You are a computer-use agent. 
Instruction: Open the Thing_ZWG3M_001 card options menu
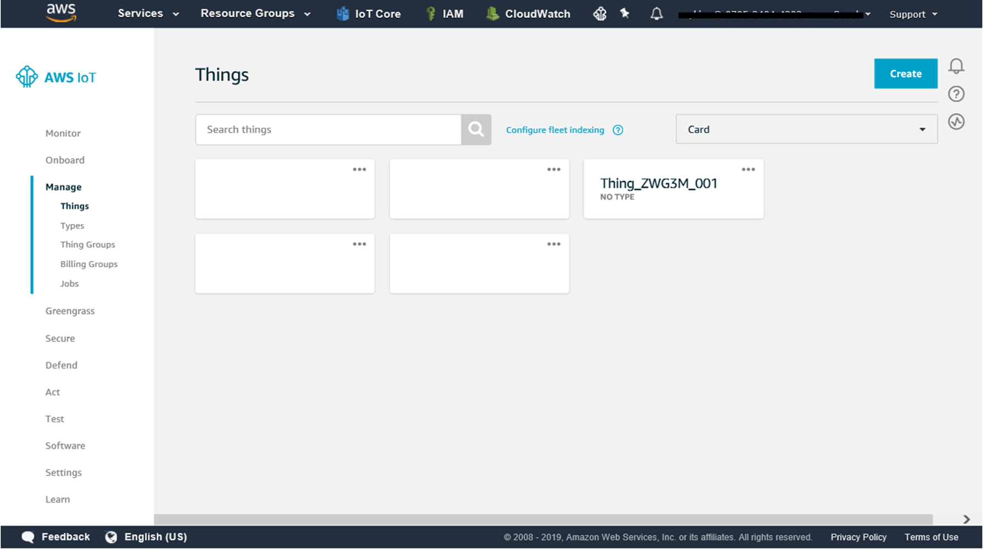748,169
